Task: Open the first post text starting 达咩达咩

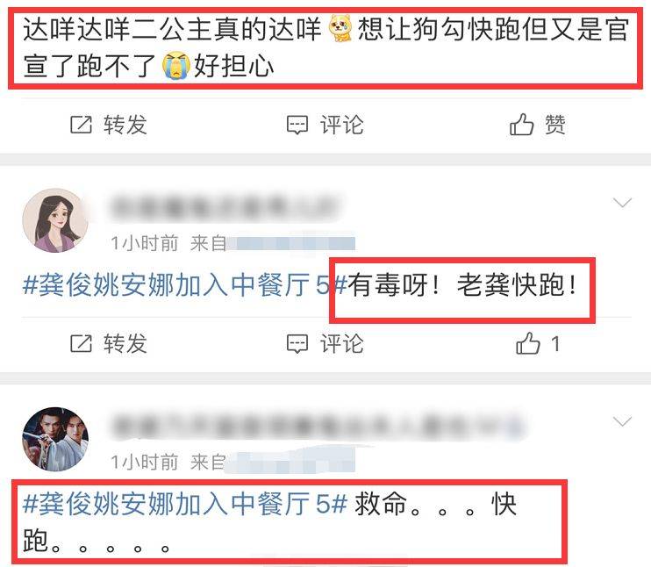Action: click(x=325, y=47)
